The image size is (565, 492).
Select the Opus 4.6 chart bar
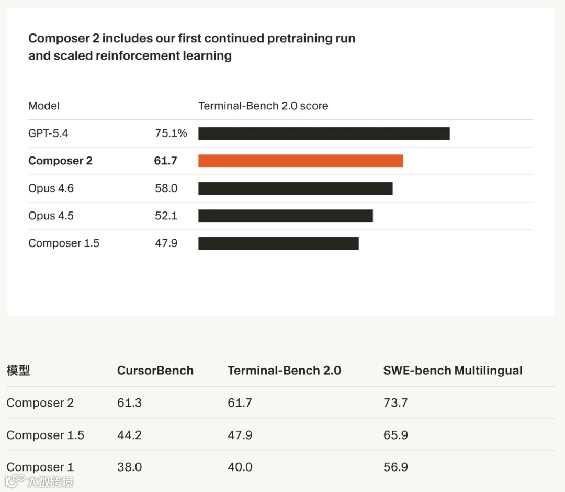point(295,188)
